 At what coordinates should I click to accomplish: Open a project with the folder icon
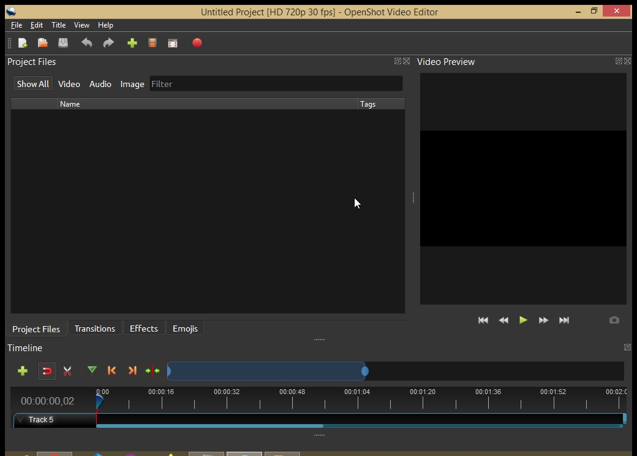point(43,43)
